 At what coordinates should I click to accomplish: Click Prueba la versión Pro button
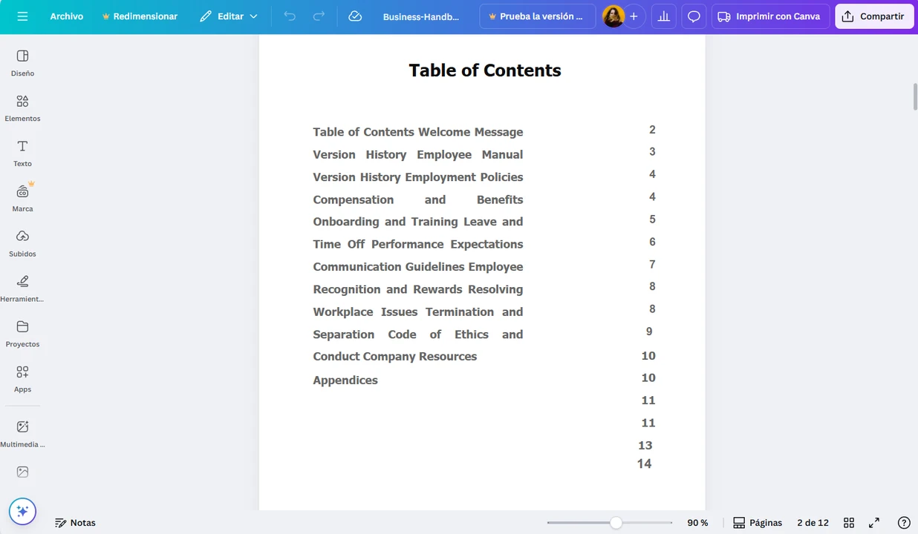coord(538,16)
